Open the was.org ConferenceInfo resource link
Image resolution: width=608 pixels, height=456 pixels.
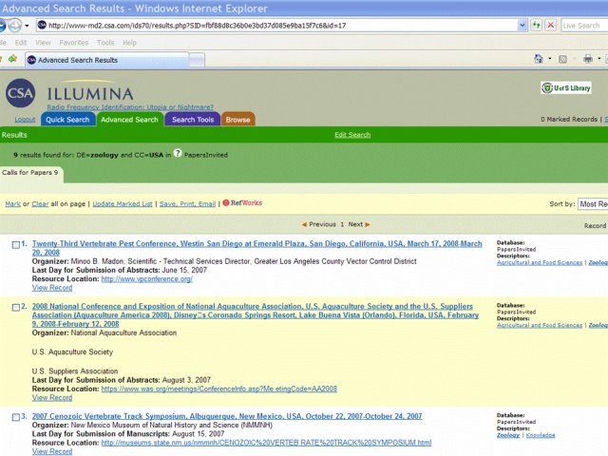(219, 389)
